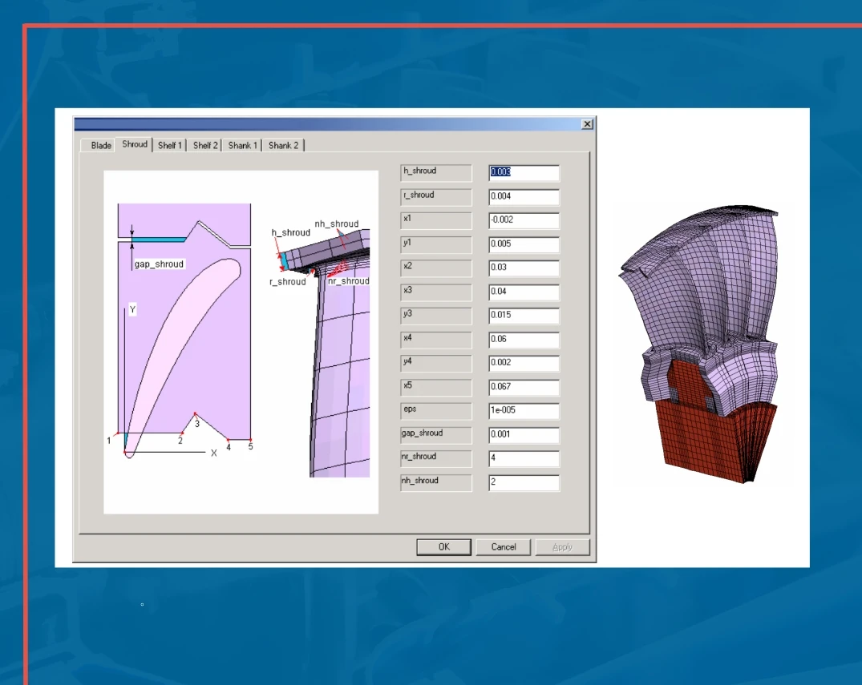862x685 pixels.
Task: Select the nh_shroud value field
Action: pyautogui.click(x=524, y=482)
